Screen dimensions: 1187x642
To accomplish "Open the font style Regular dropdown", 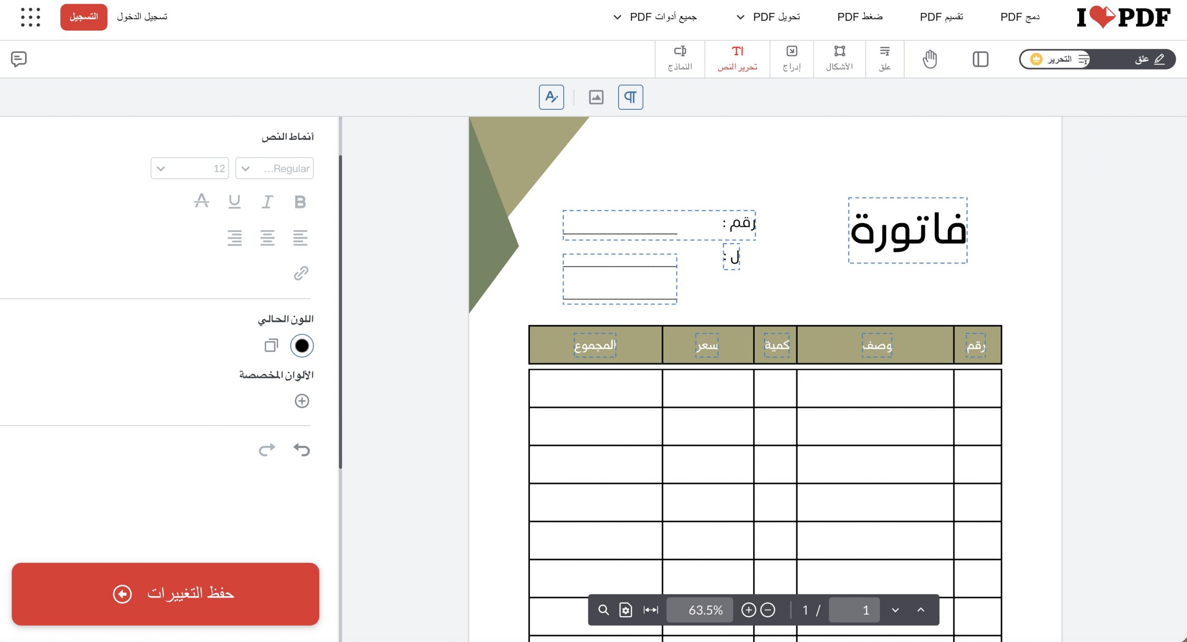I will point(274,168).
